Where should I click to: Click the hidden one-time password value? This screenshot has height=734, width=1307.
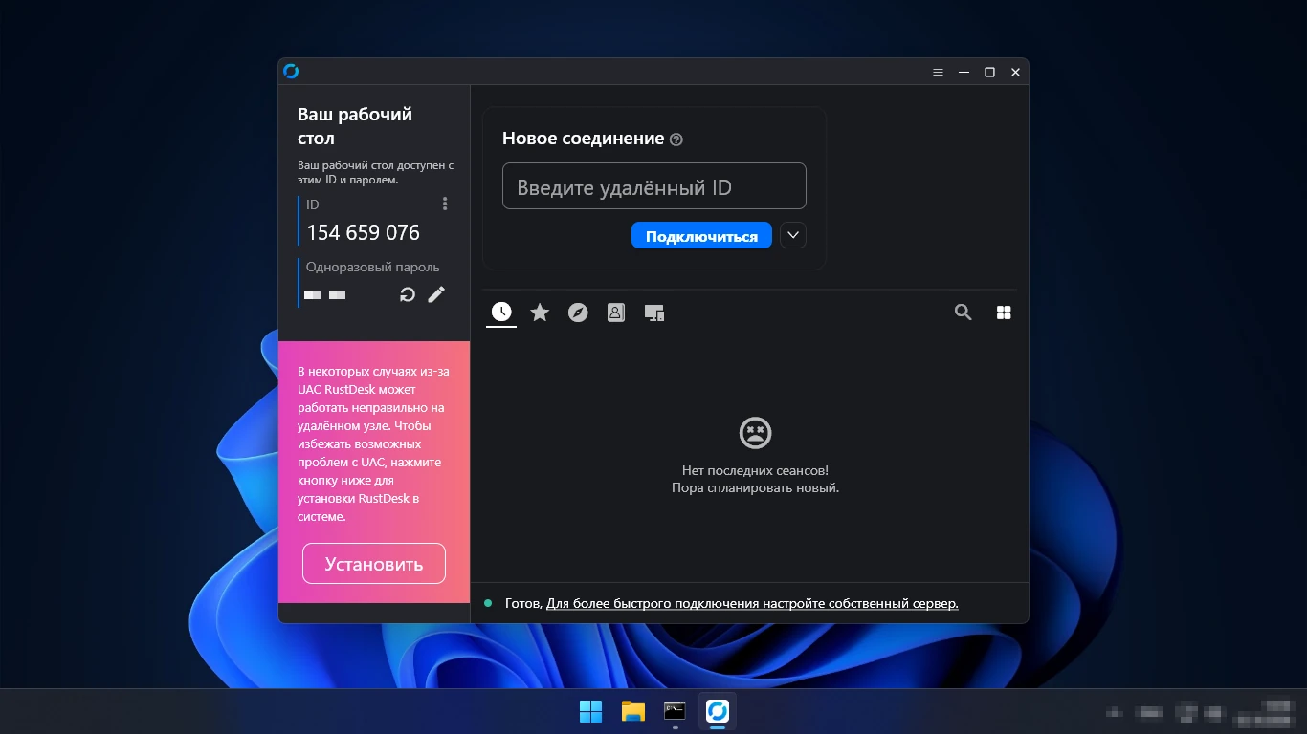point(324,295)
